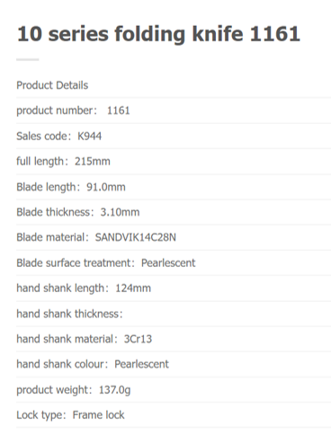The image size is (331, 435).
Task: Click the empty hand shank thickness row
Action: coord(174,314)
